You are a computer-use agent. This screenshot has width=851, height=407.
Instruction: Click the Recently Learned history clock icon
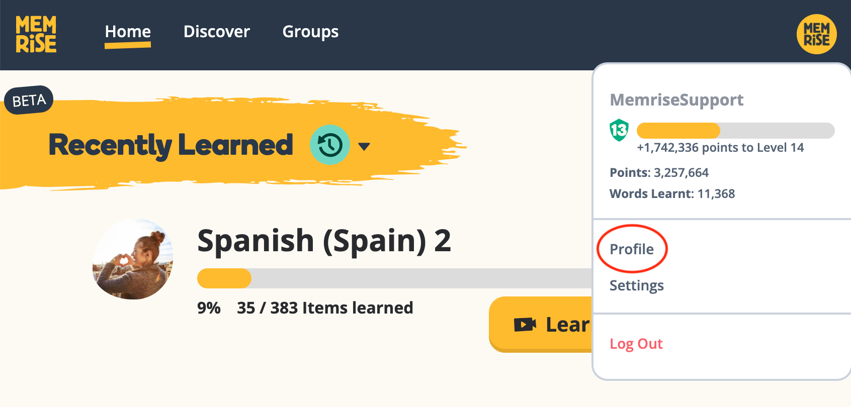coord(329,145)
